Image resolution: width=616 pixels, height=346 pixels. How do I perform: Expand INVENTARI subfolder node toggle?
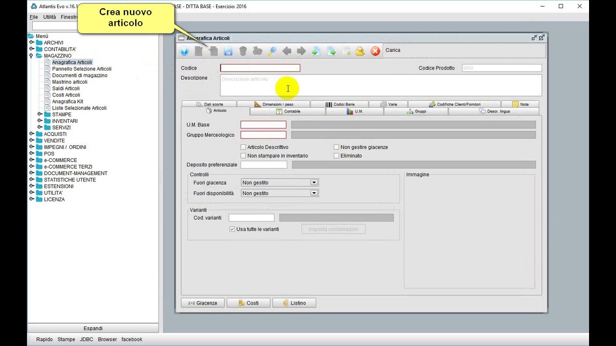coord(39,121)
